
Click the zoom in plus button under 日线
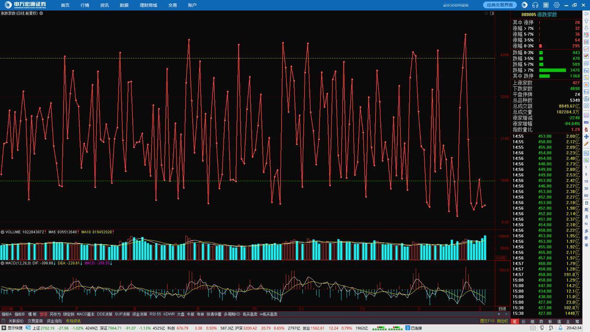coord(499,314)
